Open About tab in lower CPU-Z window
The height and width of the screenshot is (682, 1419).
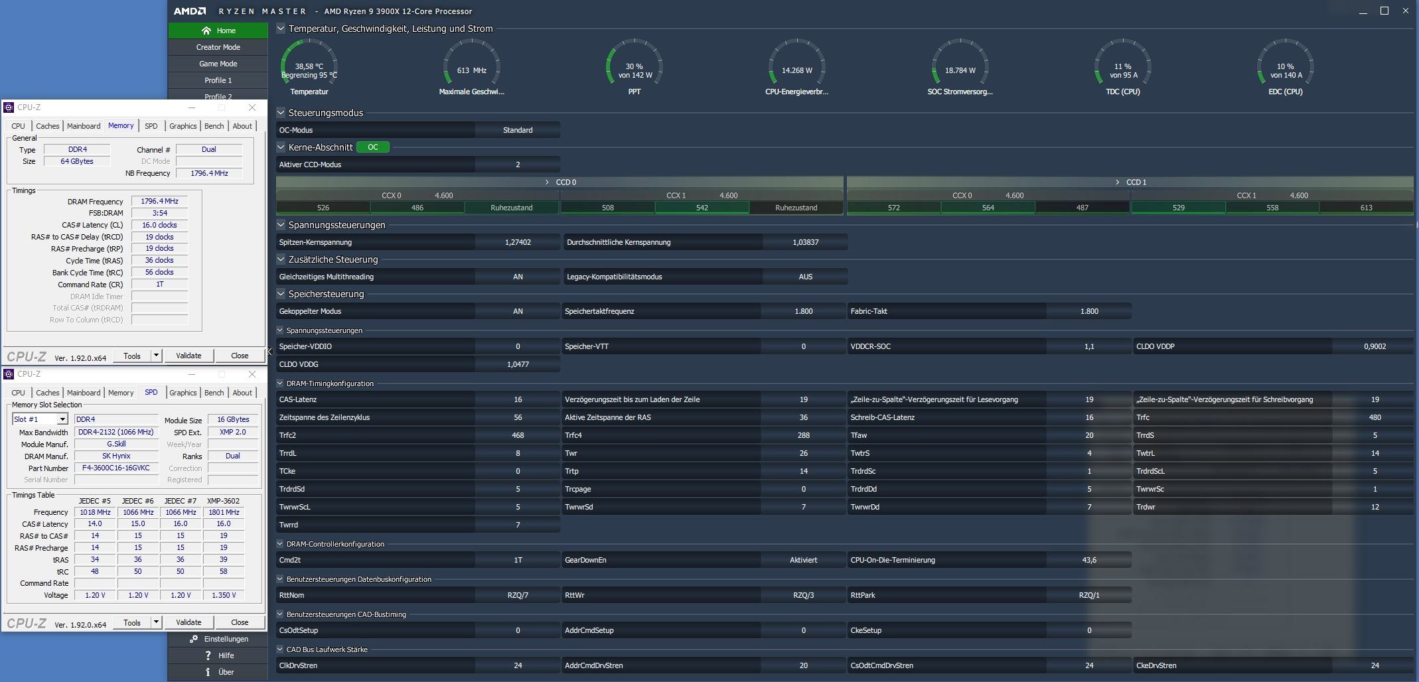(242, 393)
